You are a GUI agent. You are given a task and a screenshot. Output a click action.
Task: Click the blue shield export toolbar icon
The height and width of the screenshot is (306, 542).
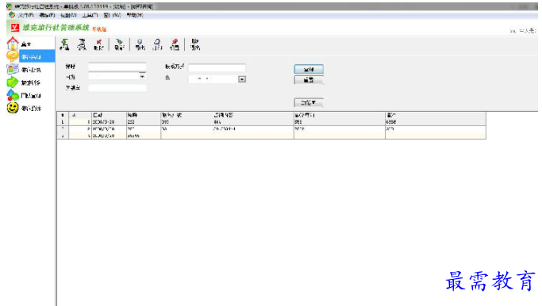[140, 44]
